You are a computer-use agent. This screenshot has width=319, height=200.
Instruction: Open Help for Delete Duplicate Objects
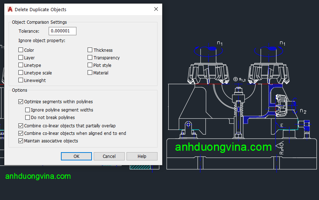tap(142, 156)
